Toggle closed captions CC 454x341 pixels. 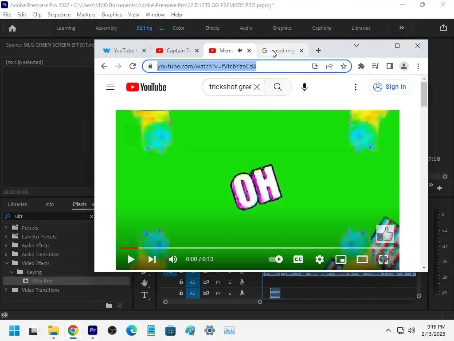[x=298, y=259]
